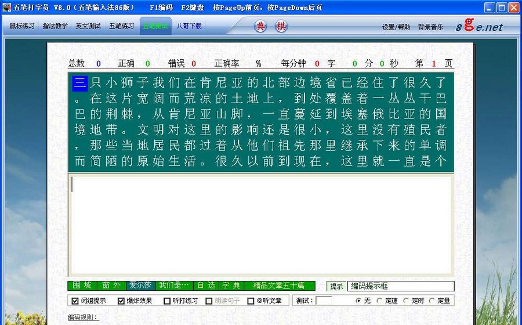Select the 定速 radio button

pos(379,301)
